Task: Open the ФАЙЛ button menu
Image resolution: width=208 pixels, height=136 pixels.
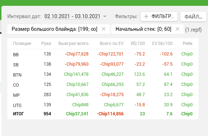Action: coord(193,17)
